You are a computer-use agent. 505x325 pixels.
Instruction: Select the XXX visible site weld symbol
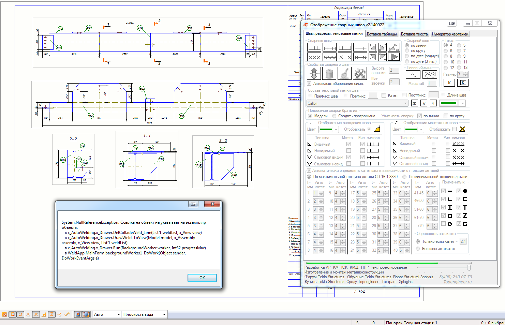click(314, 57)
